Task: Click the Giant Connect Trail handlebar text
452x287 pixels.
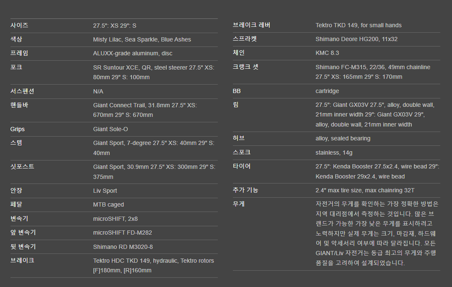Action: point(145,110)
